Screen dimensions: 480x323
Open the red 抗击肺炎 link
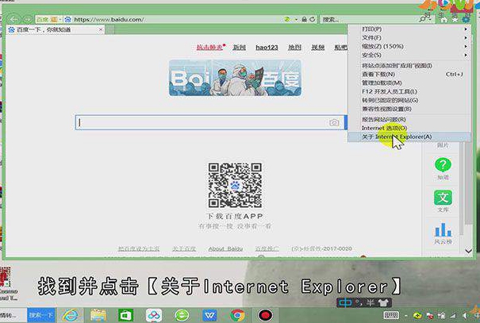point(210,47)
